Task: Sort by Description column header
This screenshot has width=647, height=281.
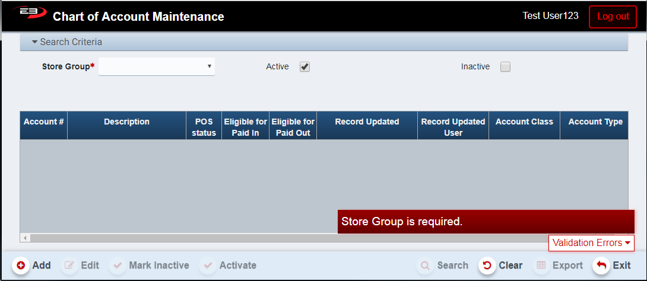Action: [126, 122]
